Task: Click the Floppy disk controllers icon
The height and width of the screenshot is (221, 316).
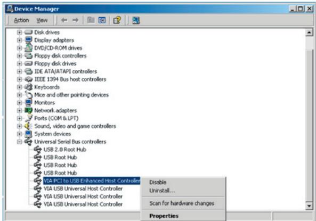Action: point(28,55)
